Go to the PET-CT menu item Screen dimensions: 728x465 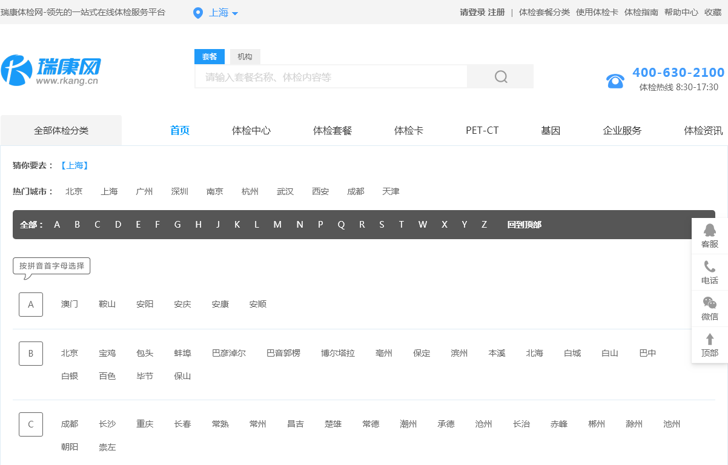coord(482,130)
